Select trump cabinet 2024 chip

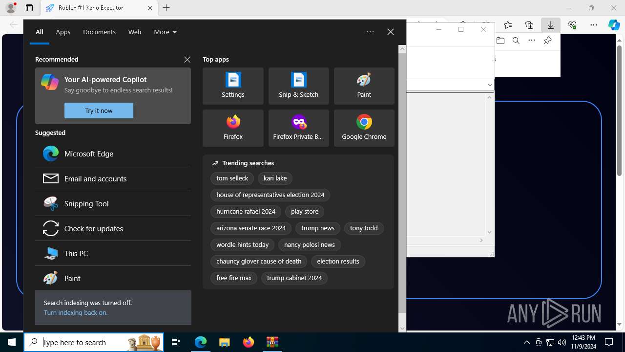(294, 278)
